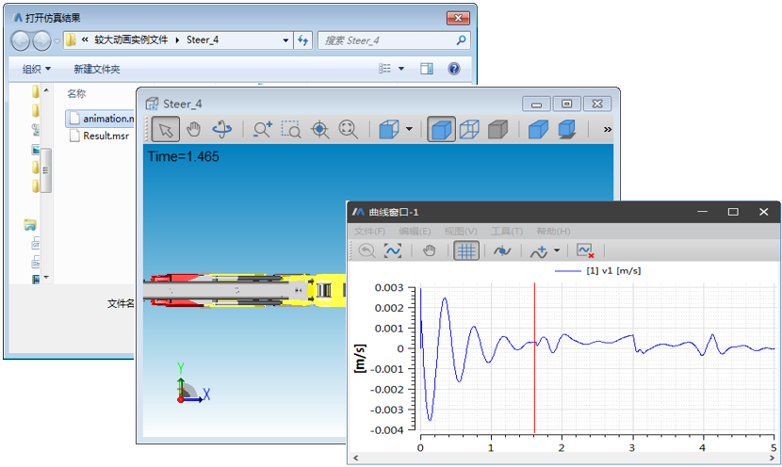The width and height of the screenshot is (782, 467).
Task: Choose the zoom to box selection tool
Action: pos(291,129)
